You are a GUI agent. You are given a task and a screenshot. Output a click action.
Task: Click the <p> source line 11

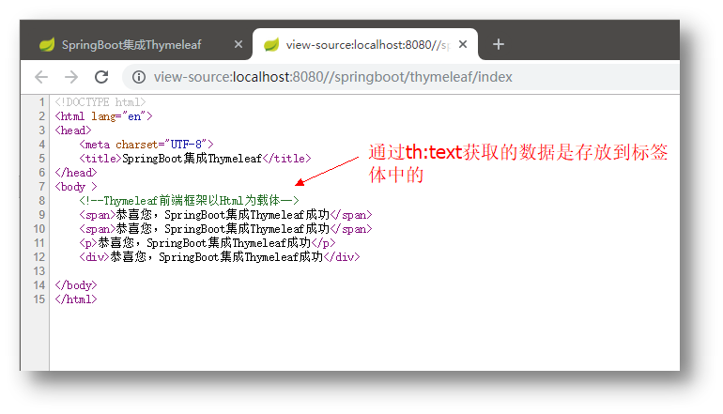207,243
